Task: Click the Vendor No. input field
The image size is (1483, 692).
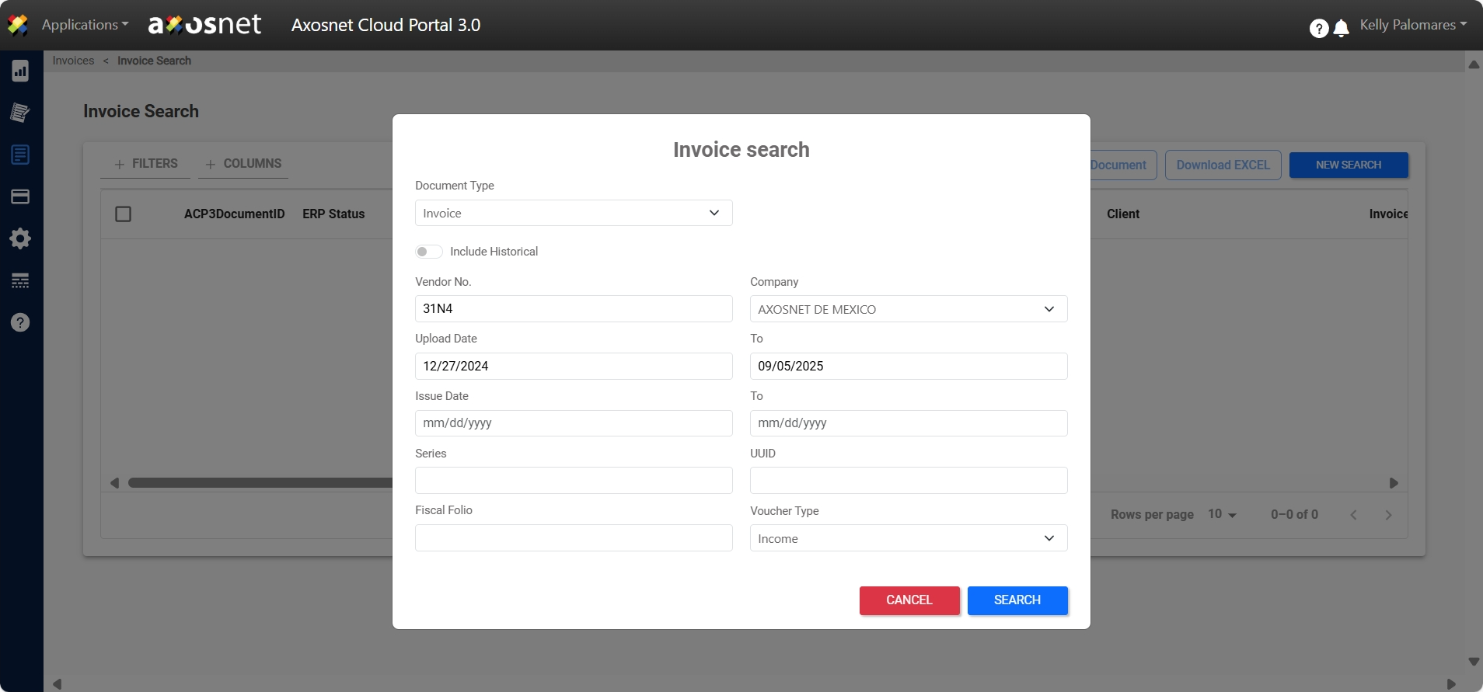Action: (x=573, y=308)
